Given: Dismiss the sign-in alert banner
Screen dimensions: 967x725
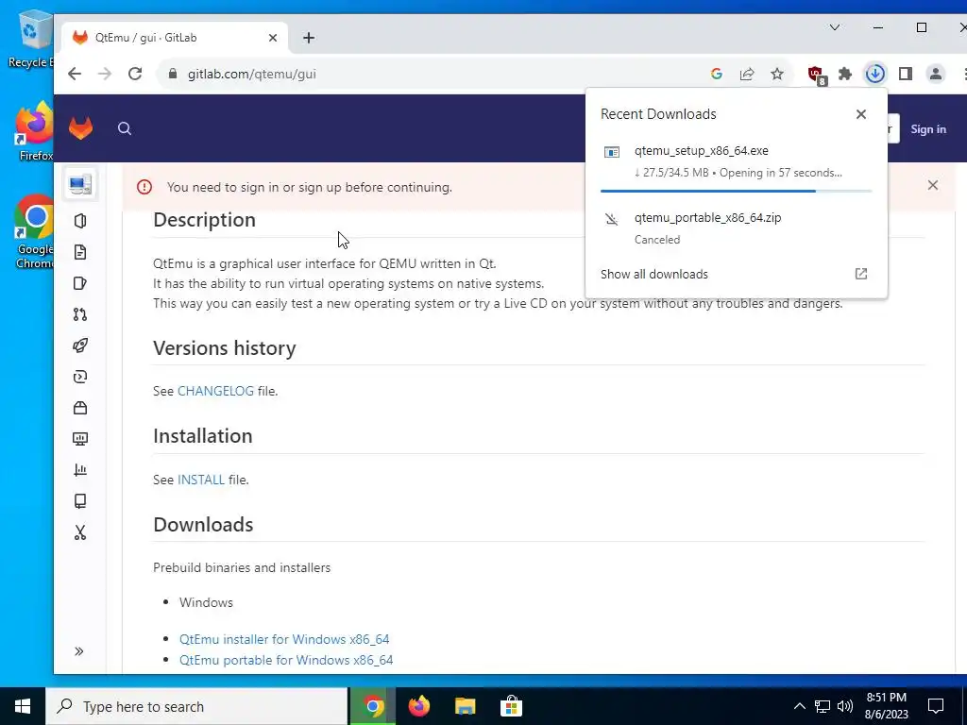Looking at the screenshot, I should point(932,185).
